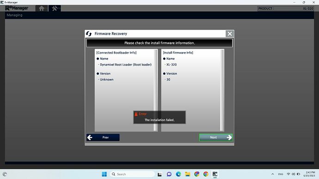This screenshot has height=179, width=319.
Task: Click the 'Unknown' version value
Action: click(107, 79)
